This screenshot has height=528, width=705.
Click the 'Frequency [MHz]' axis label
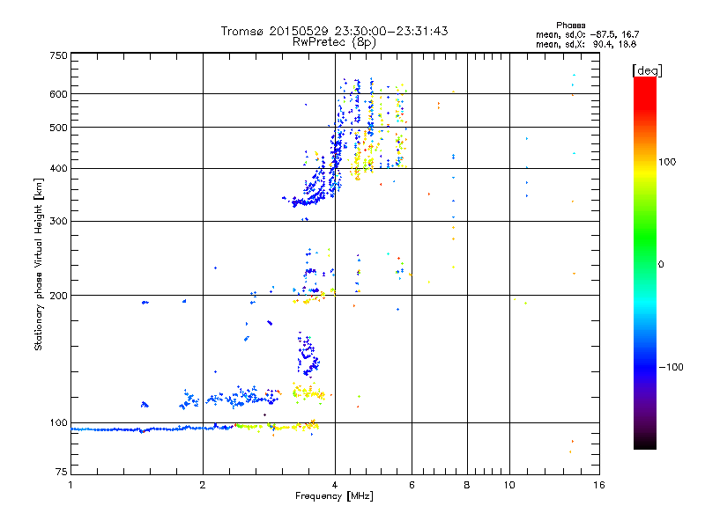(x=334, y=496)
